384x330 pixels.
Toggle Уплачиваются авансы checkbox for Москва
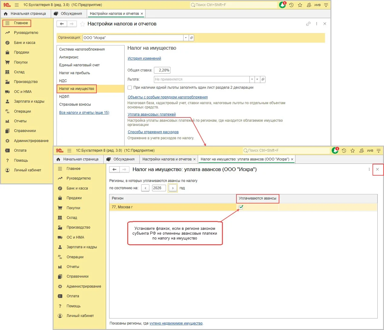coord(241,207)
